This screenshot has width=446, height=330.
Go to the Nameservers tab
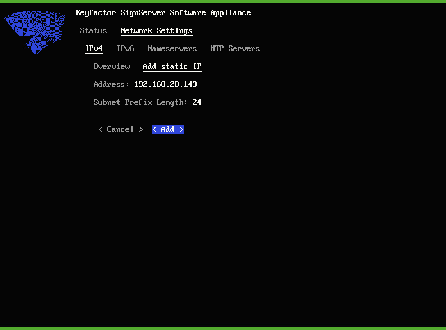click(172, 48)
